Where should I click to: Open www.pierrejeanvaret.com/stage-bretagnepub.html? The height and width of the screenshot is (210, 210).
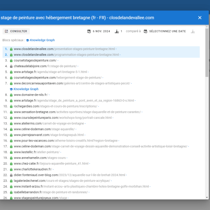point(49,135)
